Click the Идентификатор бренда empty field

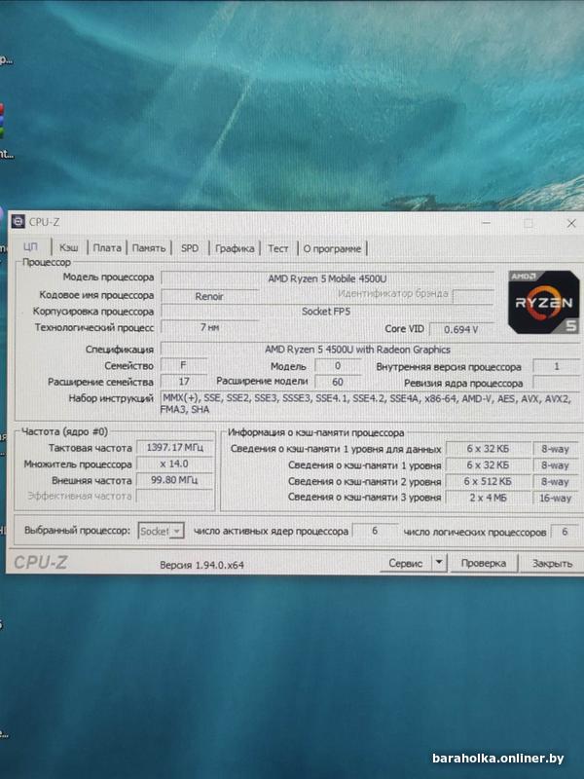[473, 296]
